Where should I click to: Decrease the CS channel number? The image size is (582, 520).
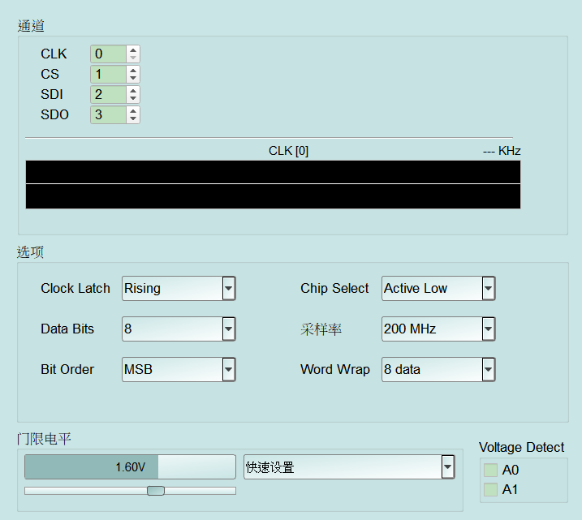coord(133,78)
